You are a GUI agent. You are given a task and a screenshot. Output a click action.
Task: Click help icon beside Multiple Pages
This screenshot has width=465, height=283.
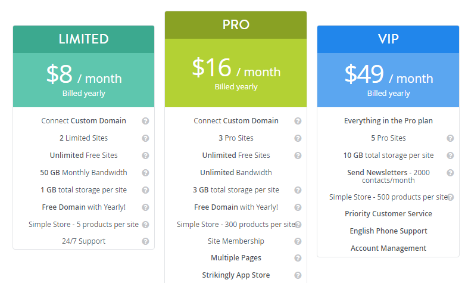(298, 259)
